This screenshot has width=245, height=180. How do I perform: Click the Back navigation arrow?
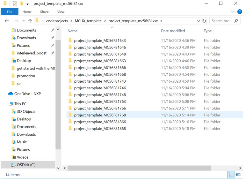tap(6, 21)
